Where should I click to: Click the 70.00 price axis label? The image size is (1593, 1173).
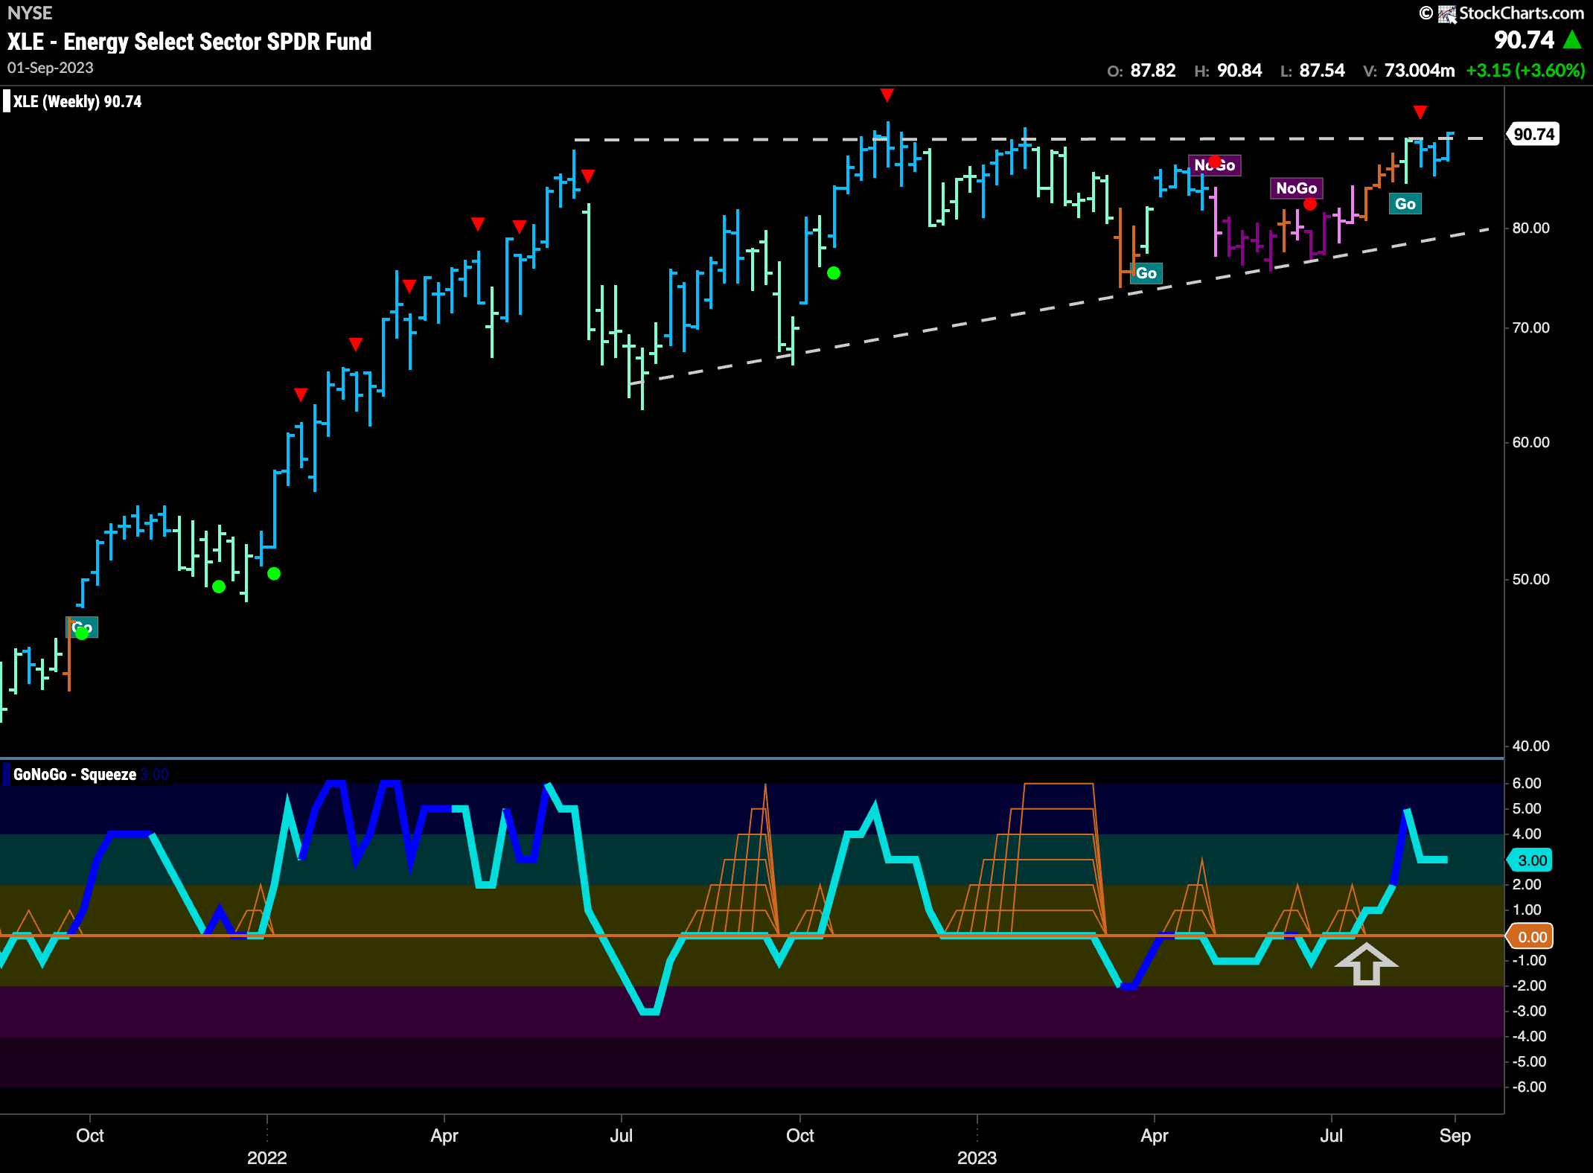(1531, 328)
